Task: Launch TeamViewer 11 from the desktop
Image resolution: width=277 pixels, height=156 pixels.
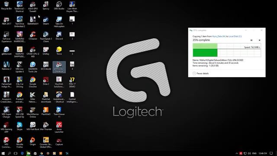Action: click(59, 113)
